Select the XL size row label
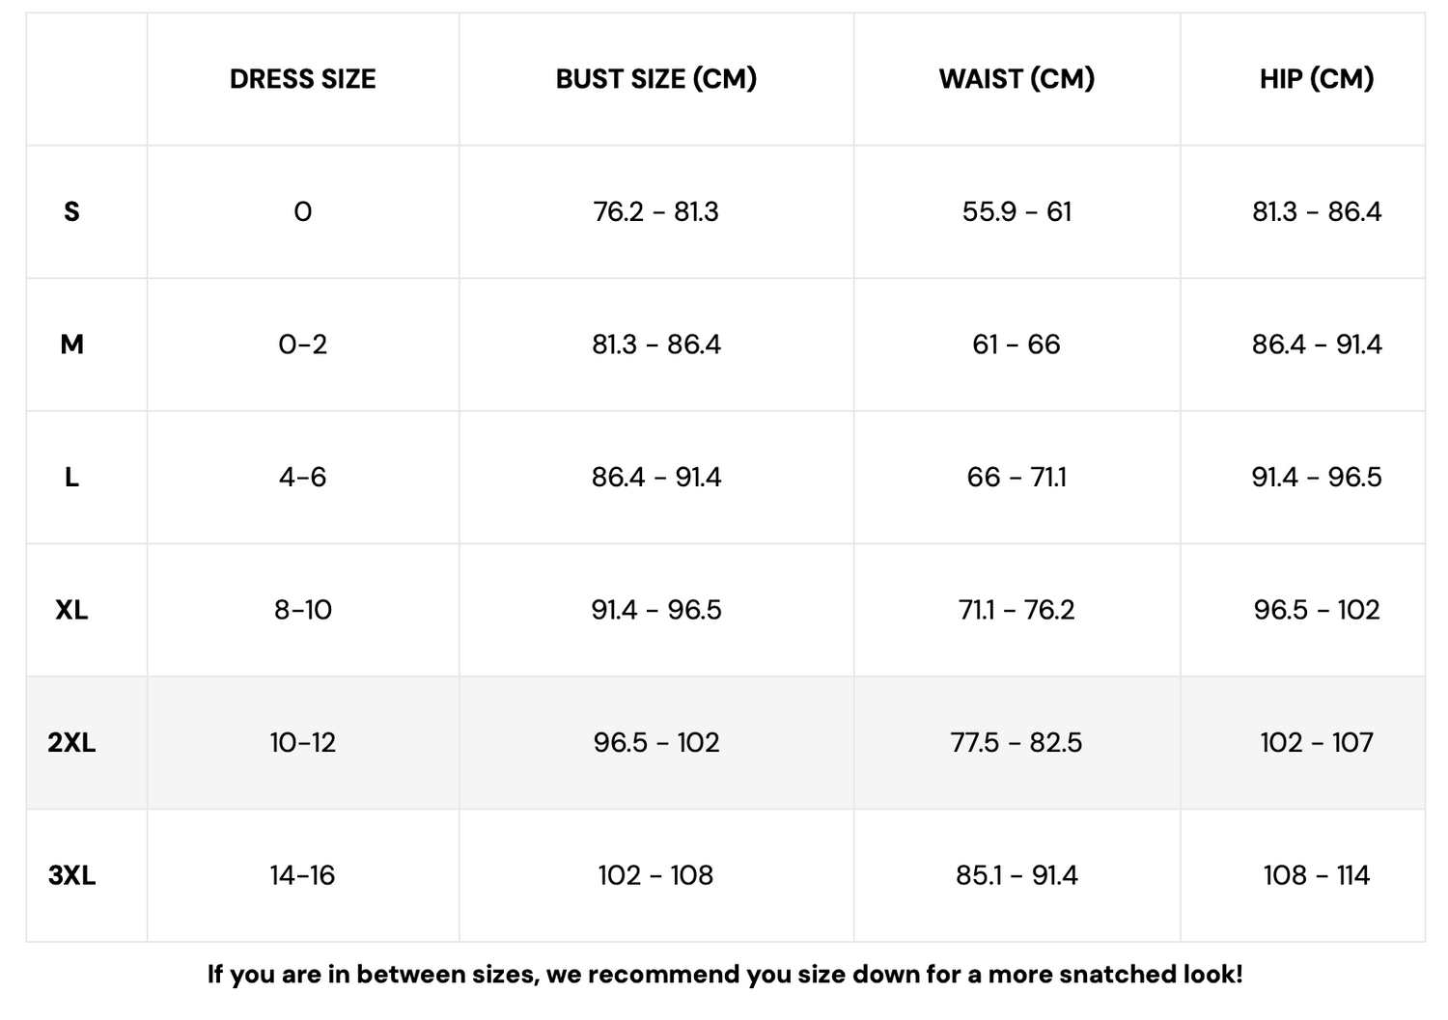1448x1020 pixels. [71, 610]
